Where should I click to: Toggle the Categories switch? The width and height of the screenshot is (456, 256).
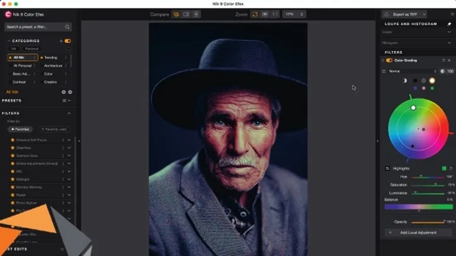[x=67, y=41]
